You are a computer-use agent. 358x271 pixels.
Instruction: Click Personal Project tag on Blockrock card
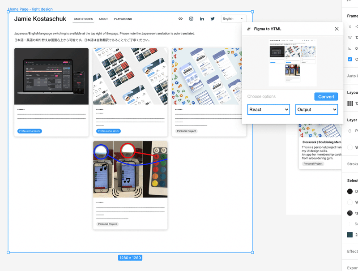(x=313, y=164)
